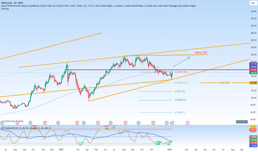Open the dividend marker of December 2025
The height and width of the screenshot is (152, 258).
point(167,123)
